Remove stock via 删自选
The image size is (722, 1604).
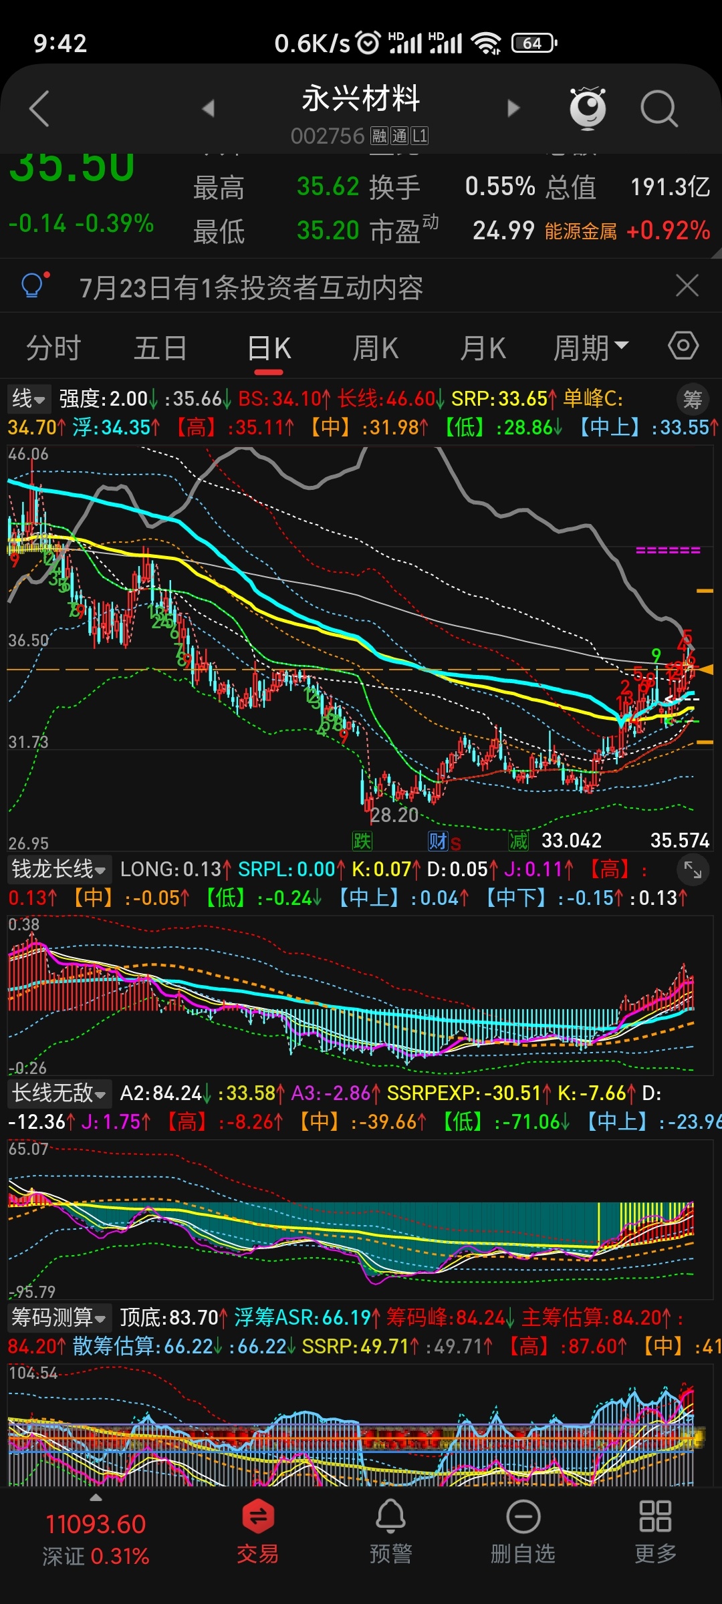pos(523,1532)
